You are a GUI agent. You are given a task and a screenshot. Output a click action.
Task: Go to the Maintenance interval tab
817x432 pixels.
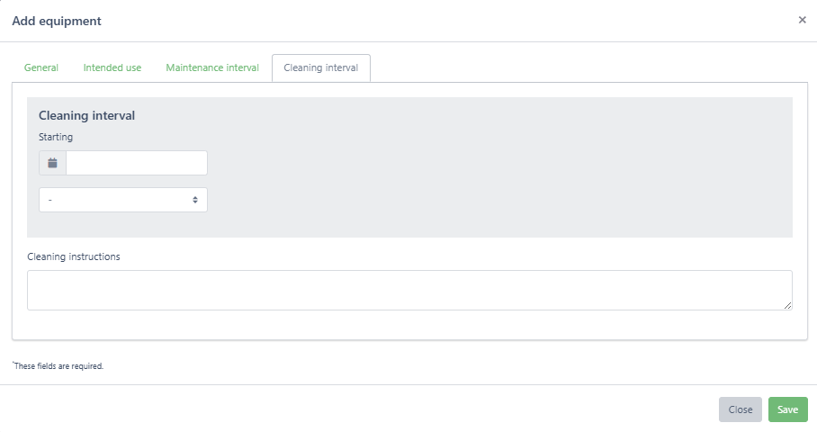212,67
